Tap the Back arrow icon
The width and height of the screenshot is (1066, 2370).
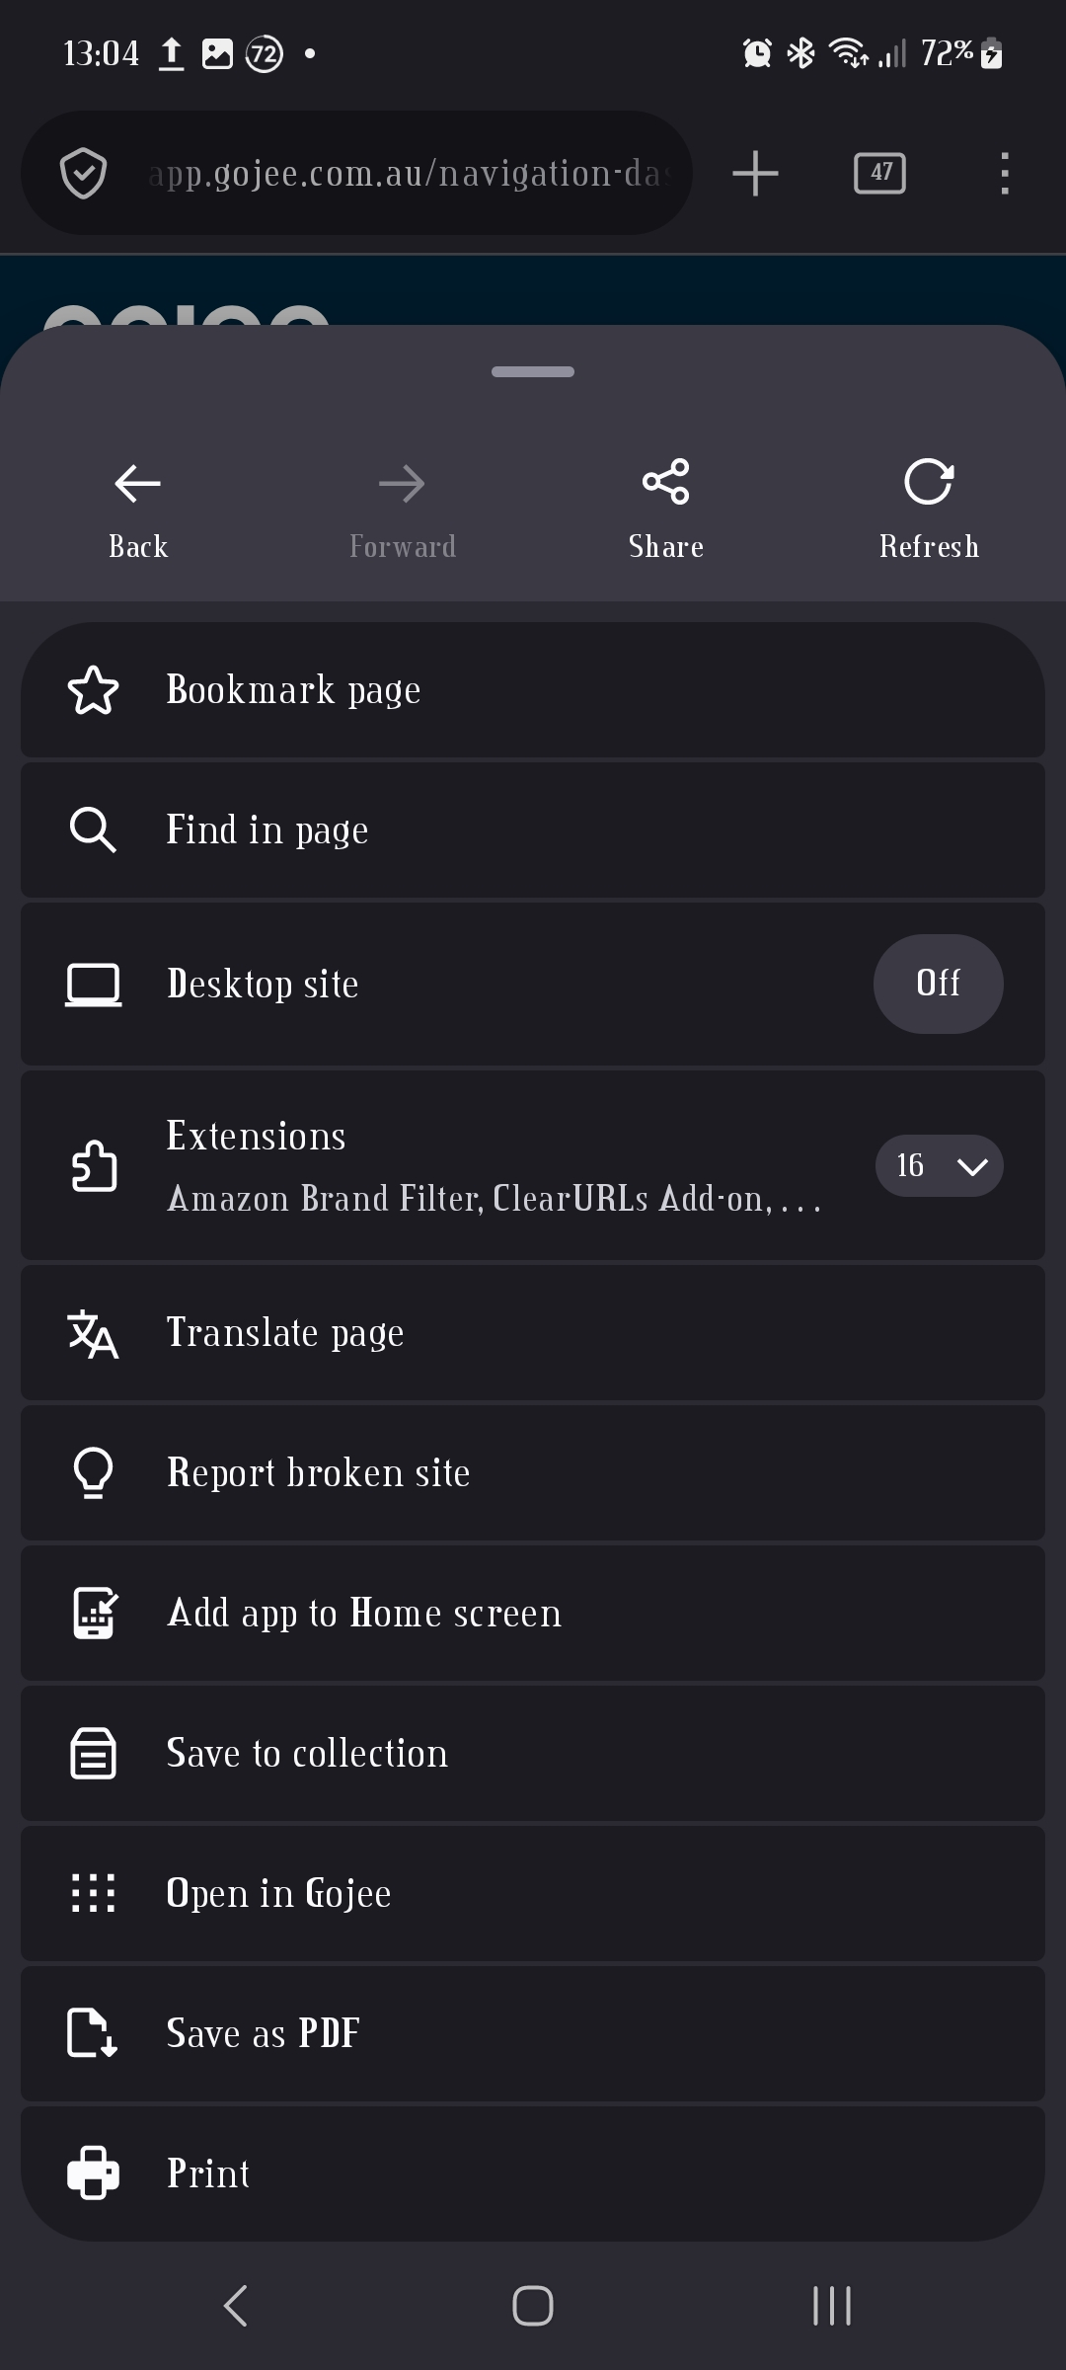(x=138, y=484)
